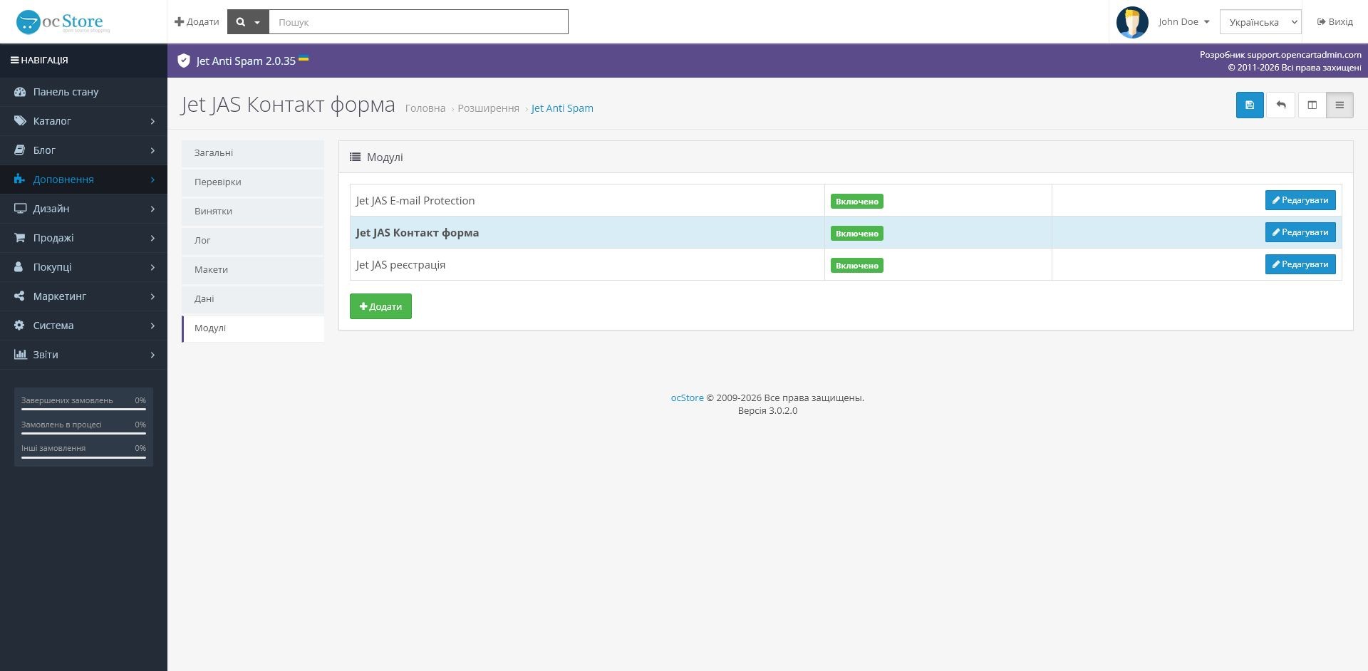Viewport: 1368px width, 671px height.
Task: Open the Дані tab
Action: [x=253, y=299]
